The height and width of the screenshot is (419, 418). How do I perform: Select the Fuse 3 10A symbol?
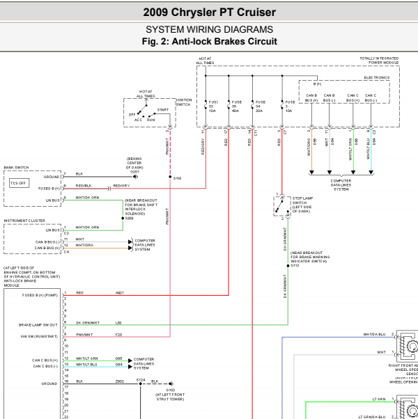[282, 106]
